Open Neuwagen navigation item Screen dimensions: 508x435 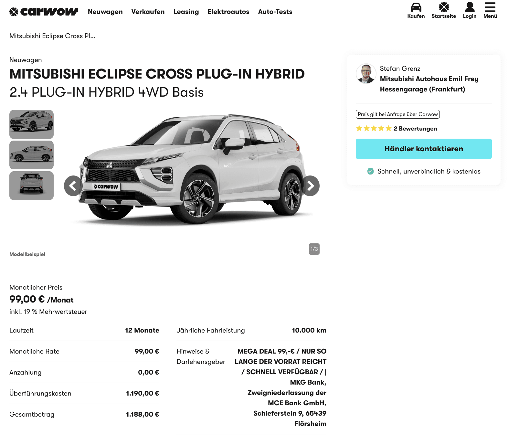pyautogui.click(x=105, y=12)
